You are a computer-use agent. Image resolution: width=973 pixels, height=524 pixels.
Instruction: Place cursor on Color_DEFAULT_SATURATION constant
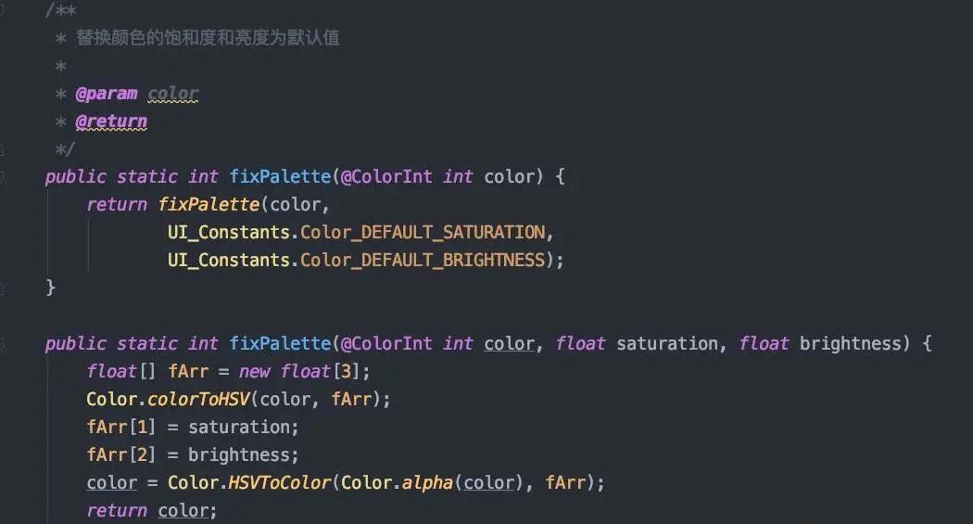pyautogui.click(x=423, y=232)
